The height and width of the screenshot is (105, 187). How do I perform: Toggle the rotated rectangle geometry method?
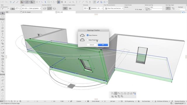tap(54, 8)
